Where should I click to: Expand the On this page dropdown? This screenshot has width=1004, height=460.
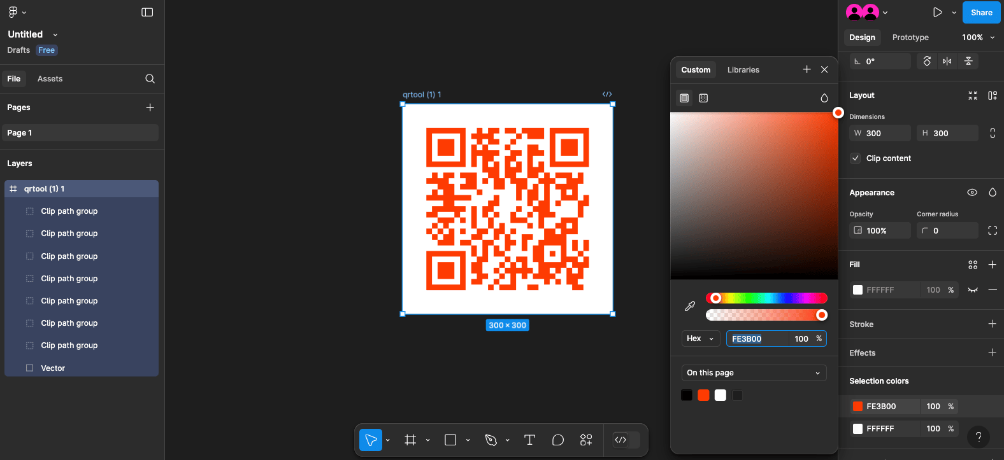pyautogui.click(x=754, y=373)
